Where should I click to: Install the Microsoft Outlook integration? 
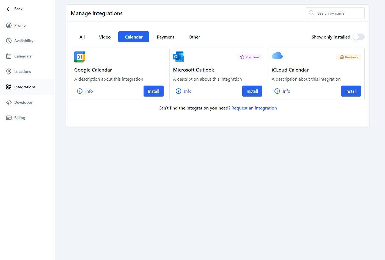coord(252,91)
